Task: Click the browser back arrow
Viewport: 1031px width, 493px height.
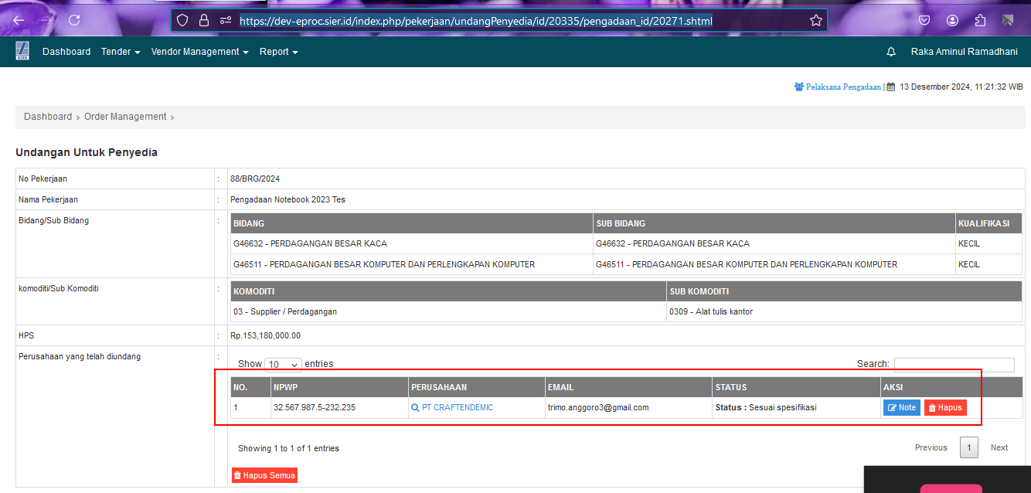Action: click(19, 20)
